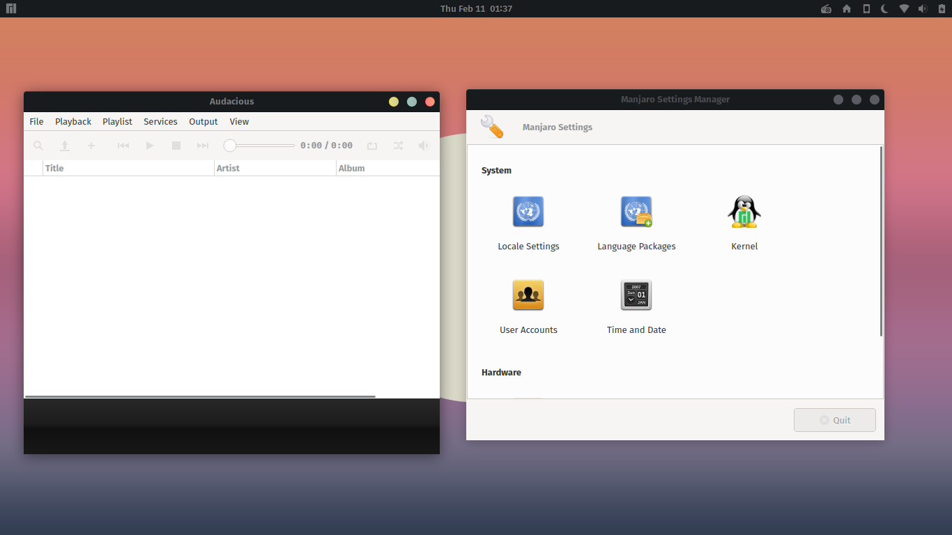Open the Wi-Fi indicator menu in the panel
This screenshot has height=535, width=952.
[903, 8]
